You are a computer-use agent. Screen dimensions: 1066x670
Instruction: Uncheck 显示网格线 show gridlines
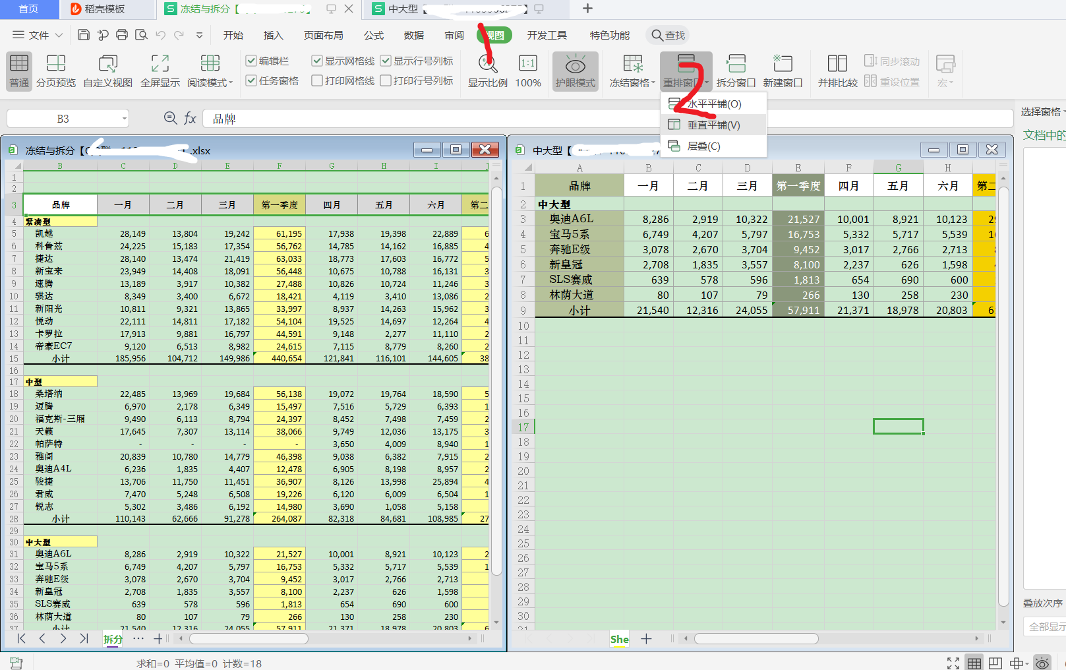point(317,61)
